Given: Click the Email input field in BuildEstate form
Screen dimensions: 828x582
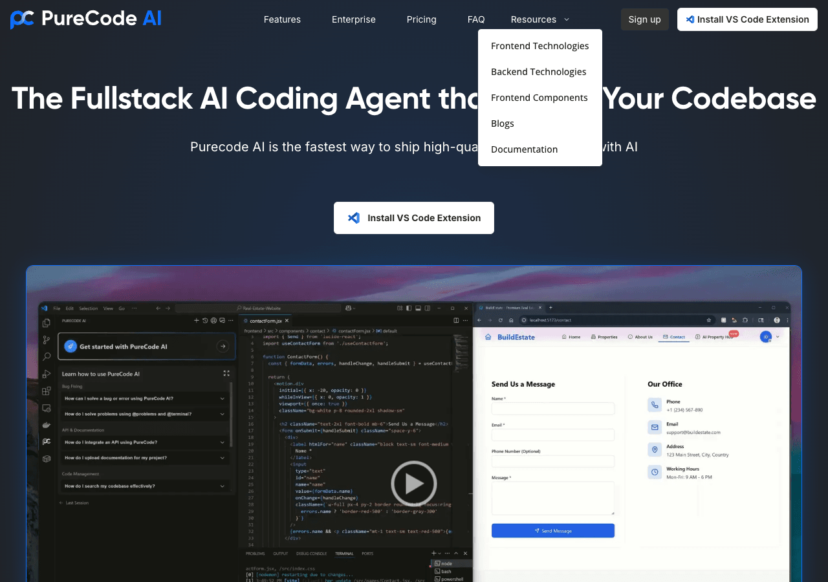Looking at the screenshot, I should pos(553,435).
